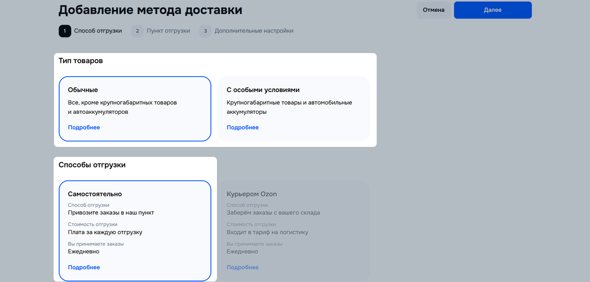Click the Добавление метода доставки page title
The width and height of the screenshot is (590, 282).
150,10
